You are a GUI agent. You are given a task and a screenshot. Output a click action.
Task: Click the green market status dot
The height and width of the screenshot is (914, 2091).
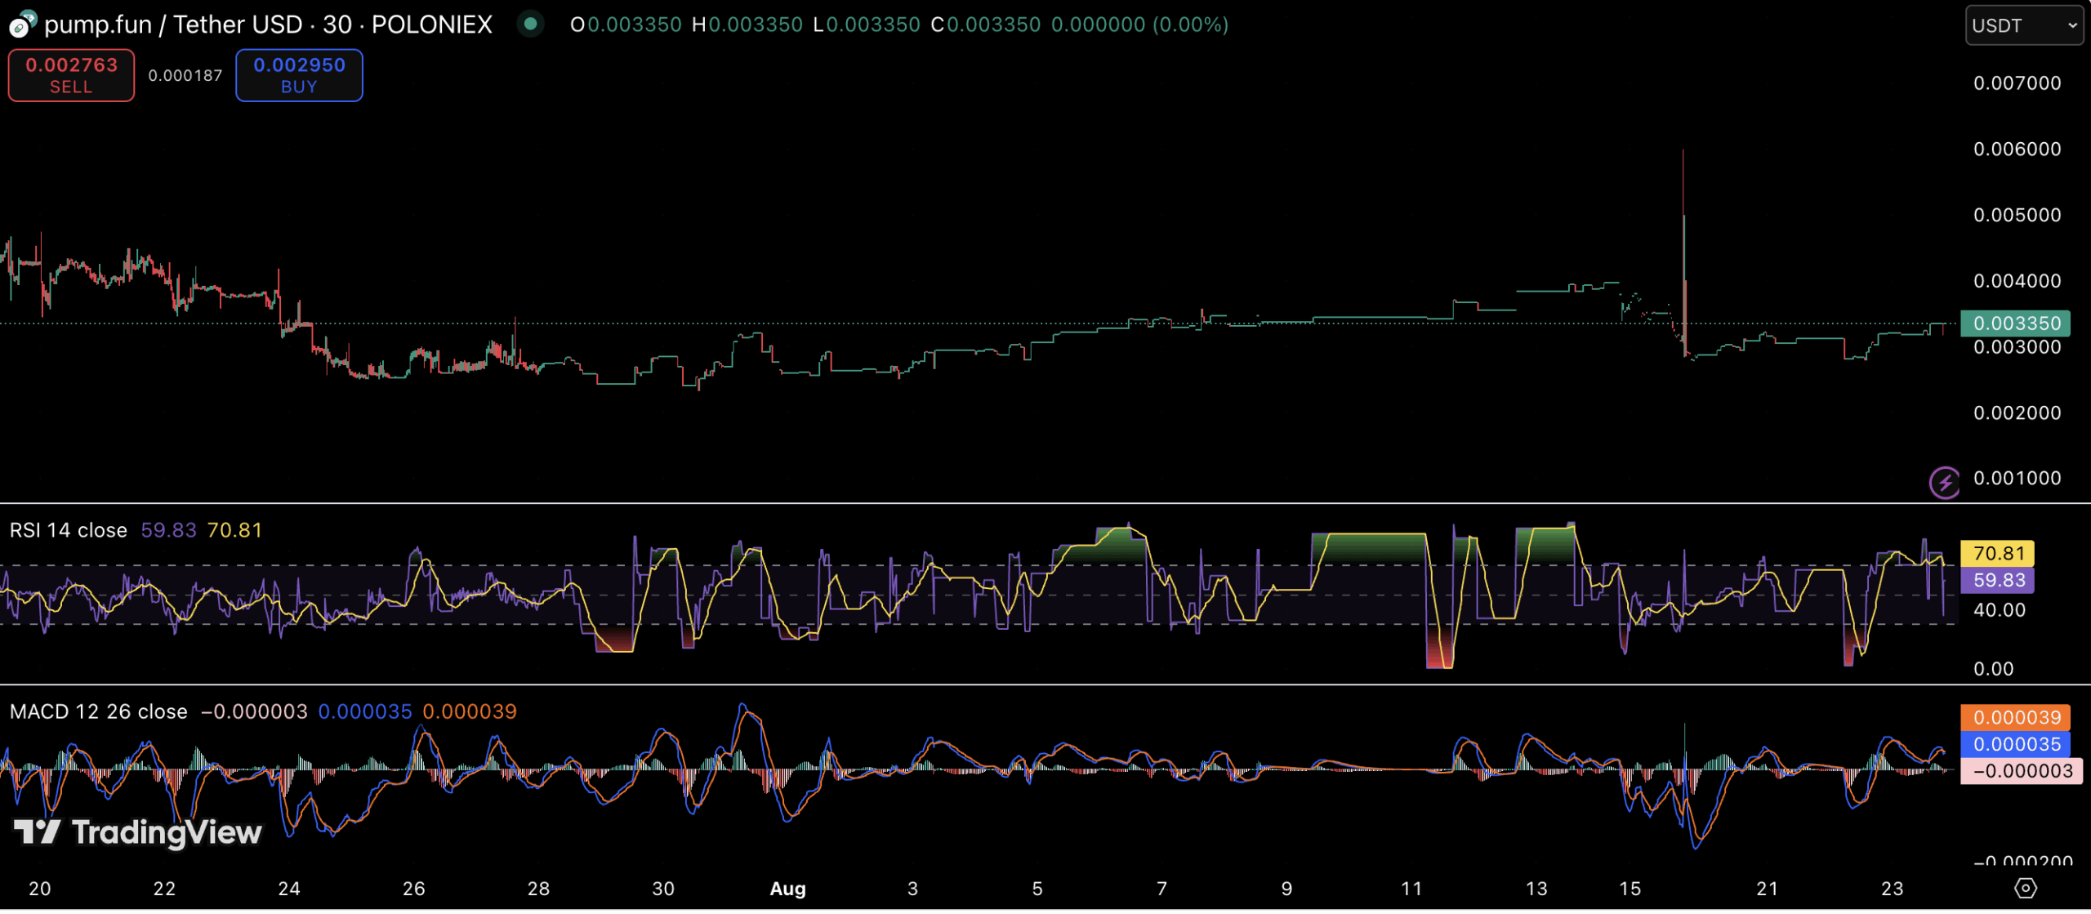pyautogui.click(x=530, y=25)
